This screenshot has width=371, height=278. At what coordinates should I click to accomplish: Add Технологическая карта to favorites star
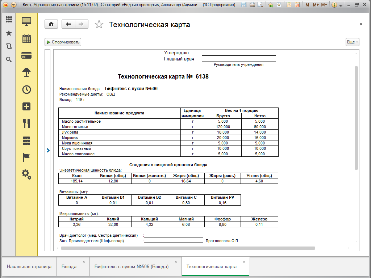pos(99,24)
